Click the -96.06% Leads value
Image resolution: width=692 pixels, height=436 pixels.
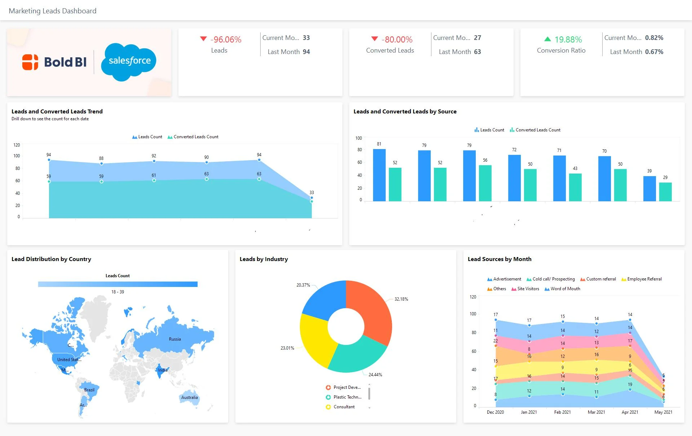[226, 39]
